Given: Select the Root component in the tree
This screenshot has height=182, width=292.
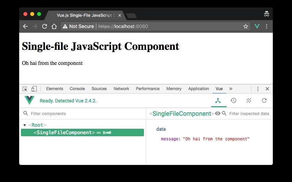Looking at the screenshot, I should (37, 125).
